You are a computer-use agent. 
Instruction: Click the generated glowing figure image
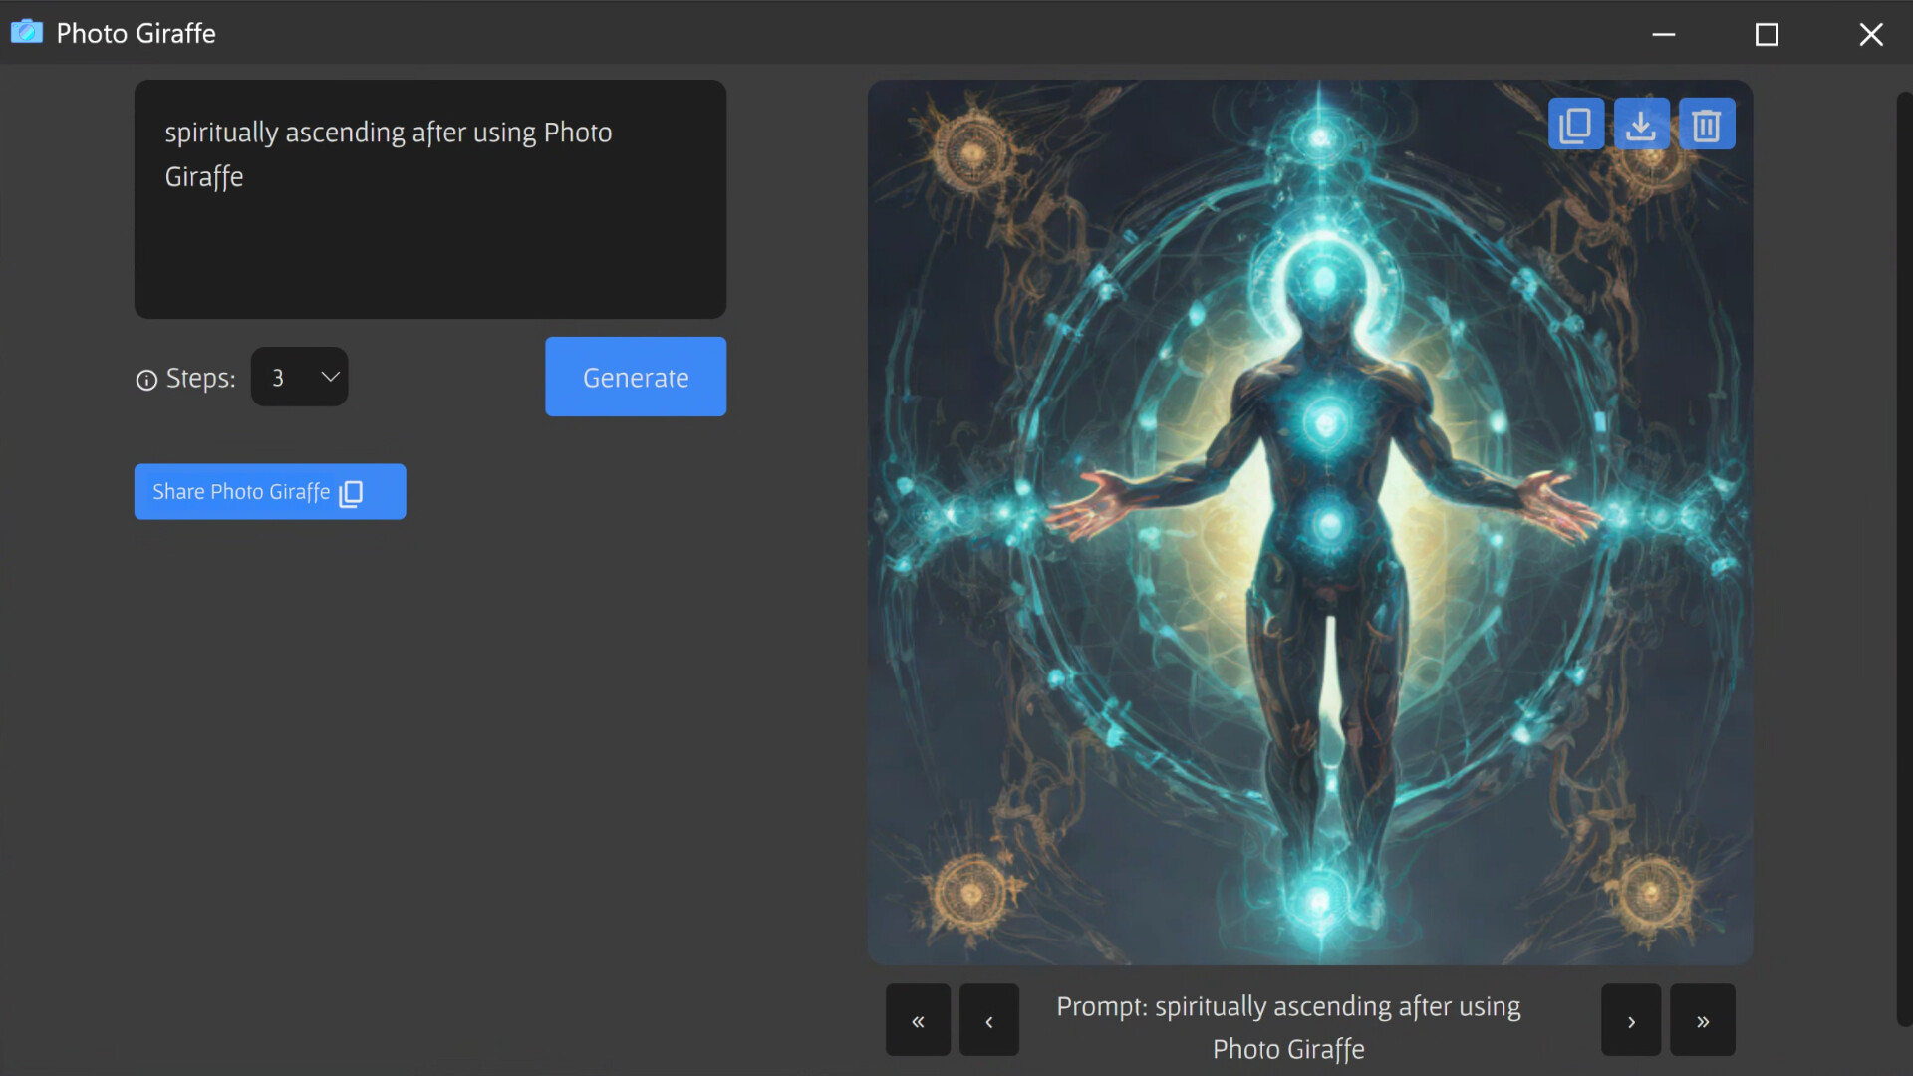[x=1309, y=522]
